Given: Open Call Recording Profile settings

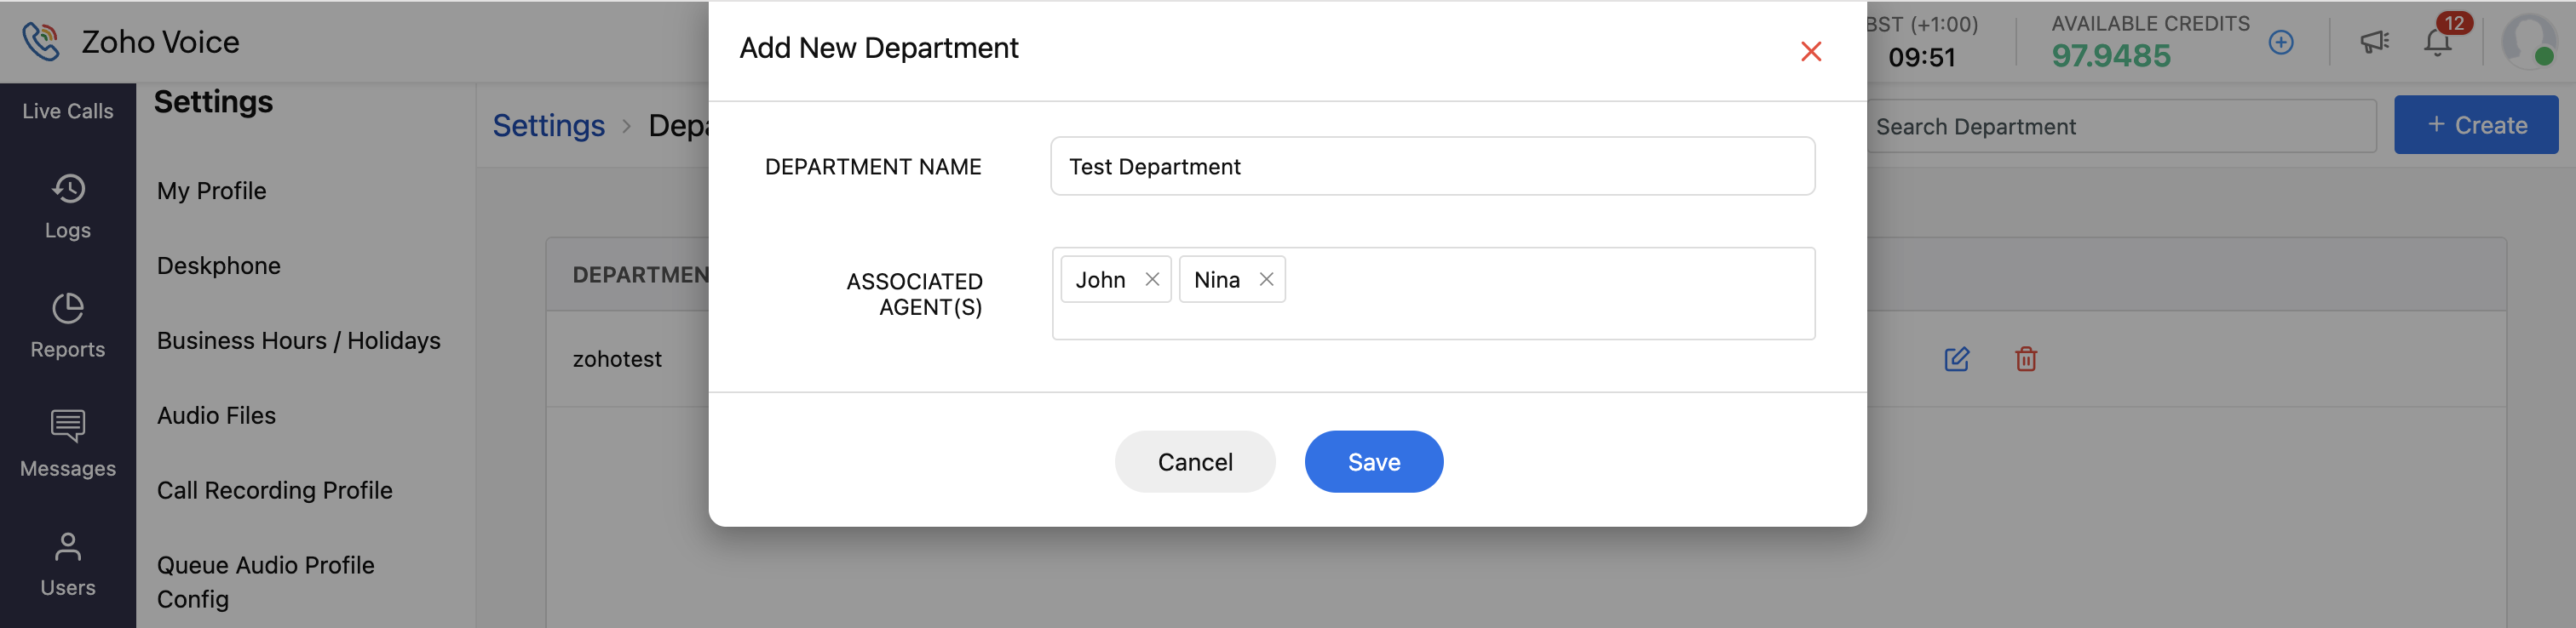Looking at the screenshot, I should (x=275, y=490).
